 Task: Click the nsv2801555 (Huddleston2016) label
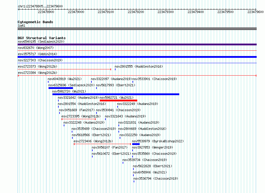coord(139,66)
